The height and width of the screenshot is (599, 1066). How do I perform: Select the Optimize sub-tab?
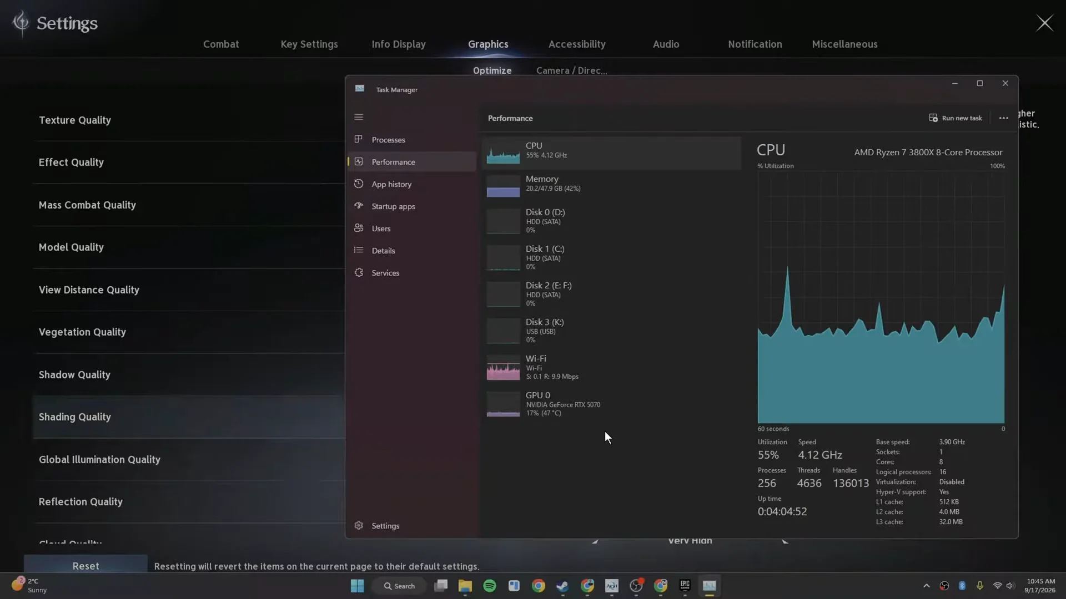pyautogui.click(x=492, y=70)
